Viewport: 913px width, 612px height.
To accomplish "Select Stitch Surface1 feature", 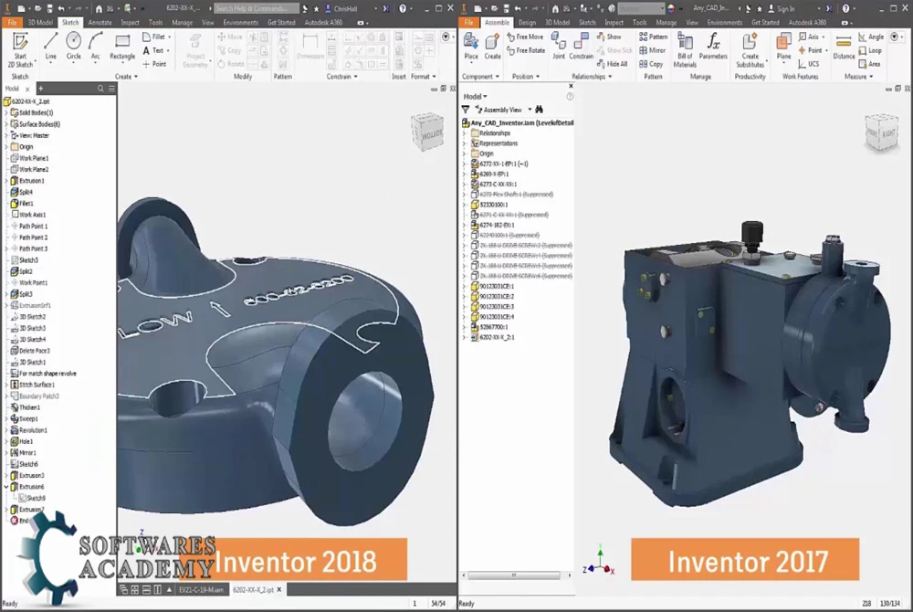I will click(33, 385).
